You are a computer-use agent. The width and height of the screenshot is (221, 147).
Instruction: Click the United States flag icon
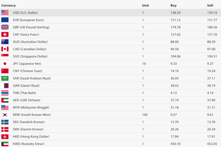[x=5, y=13]
